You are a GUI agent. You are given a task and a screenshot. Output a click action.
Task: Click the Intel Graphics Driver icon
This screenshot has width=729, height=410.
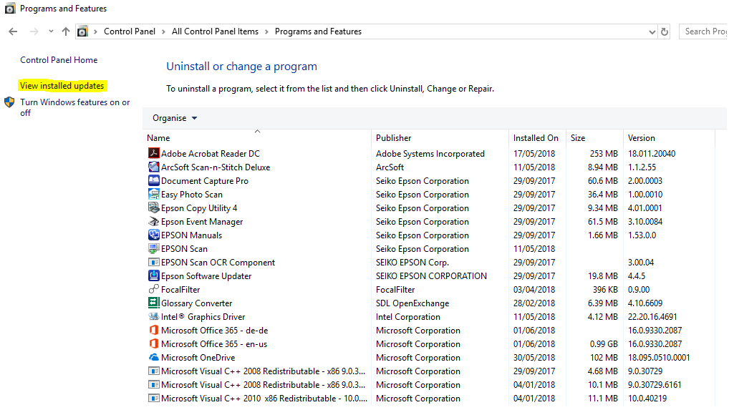pyautogui.click(x=153, y=316)
